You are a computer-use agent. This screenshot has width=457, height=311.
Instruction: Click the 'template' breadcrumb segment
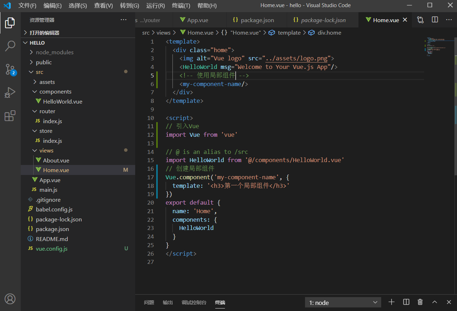[289, 32]
